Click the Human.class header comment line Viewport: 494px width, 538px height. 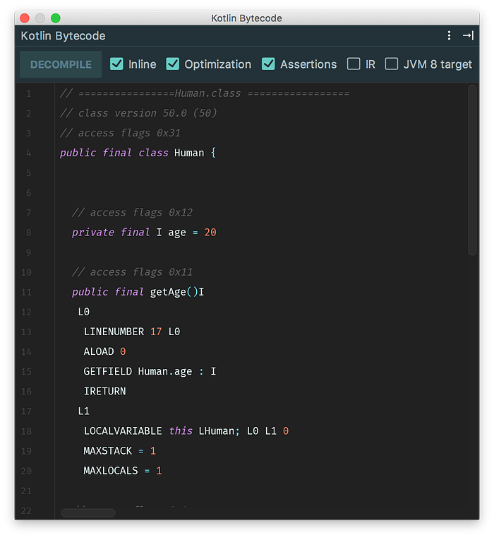pyautogui.click(x=205, y=93)
